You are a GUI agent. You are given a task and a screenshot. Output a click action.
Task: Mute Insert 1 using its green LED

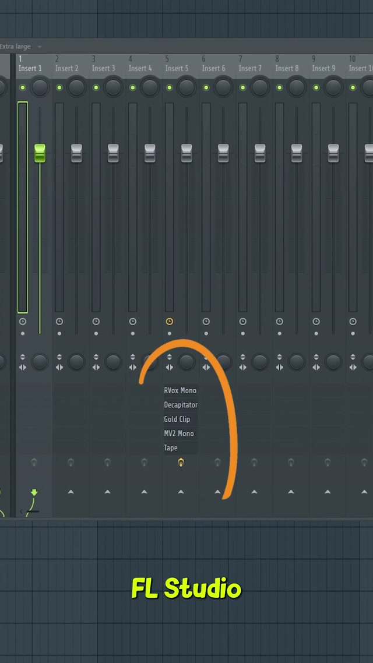tap(23, 87)
